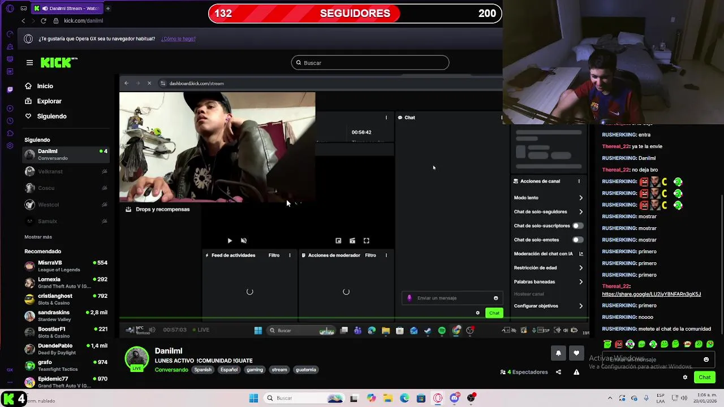The image size is (724, 407).
Task: Open the Kick hamburger menu
Action: (29, 63)
